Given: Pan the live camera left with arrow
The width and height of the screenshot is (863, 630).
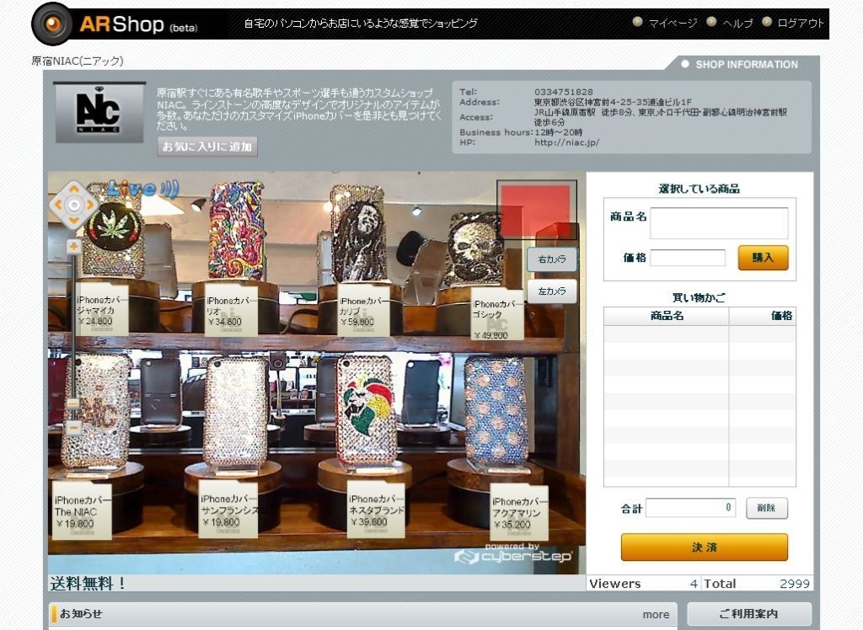Looking at the screenshot, I should (x=58, y=206).
